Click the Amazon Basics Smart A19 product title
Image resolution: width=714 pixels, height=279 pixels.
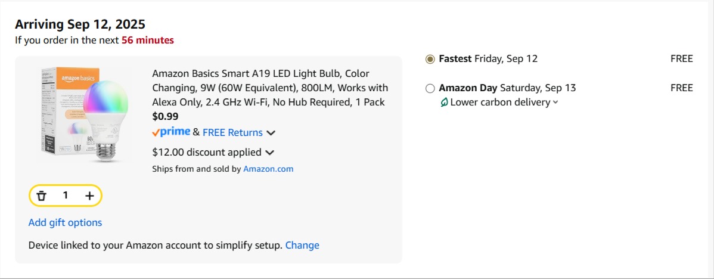click(x=269, y=88)
